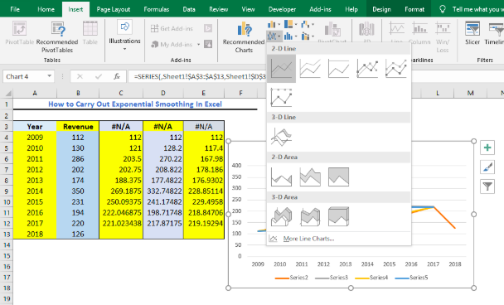Click the 2018 axis label in chart
Screen dimensions: 504x305
(x=455, y=264)
